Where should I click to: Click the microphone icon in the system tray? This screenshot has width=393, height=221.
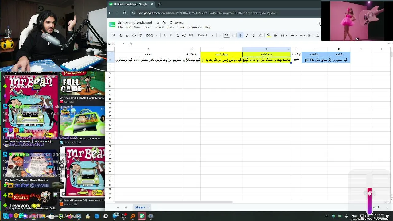[347, 216]
